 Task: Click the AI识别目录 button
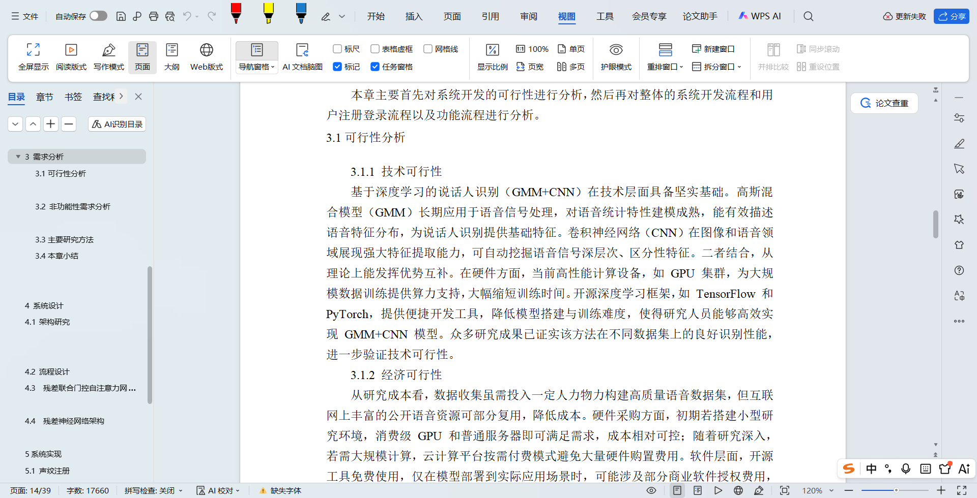(x=117, y=124)
